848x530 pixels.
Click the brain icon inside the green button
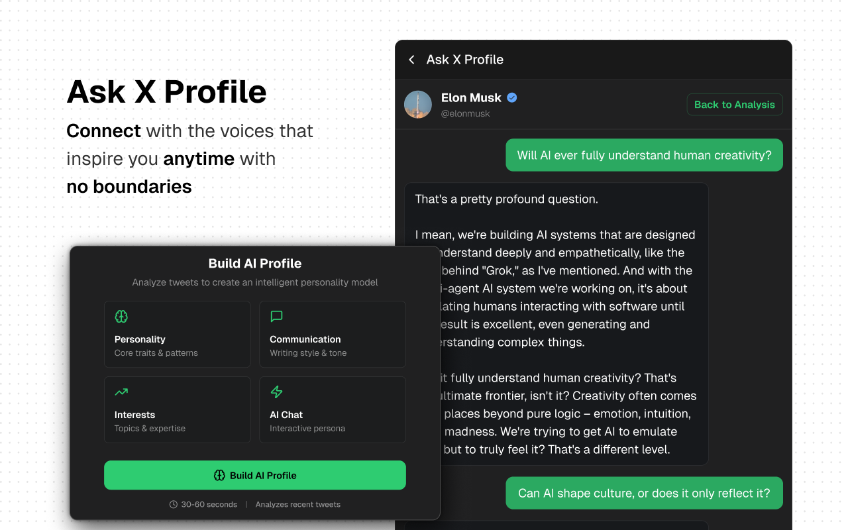(x=220, y=475)
